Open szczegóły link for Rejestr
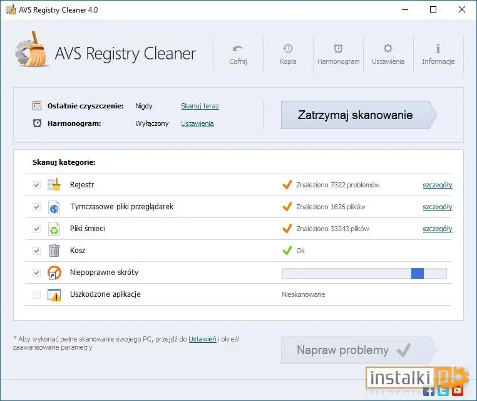 click(x=438, y=185)
